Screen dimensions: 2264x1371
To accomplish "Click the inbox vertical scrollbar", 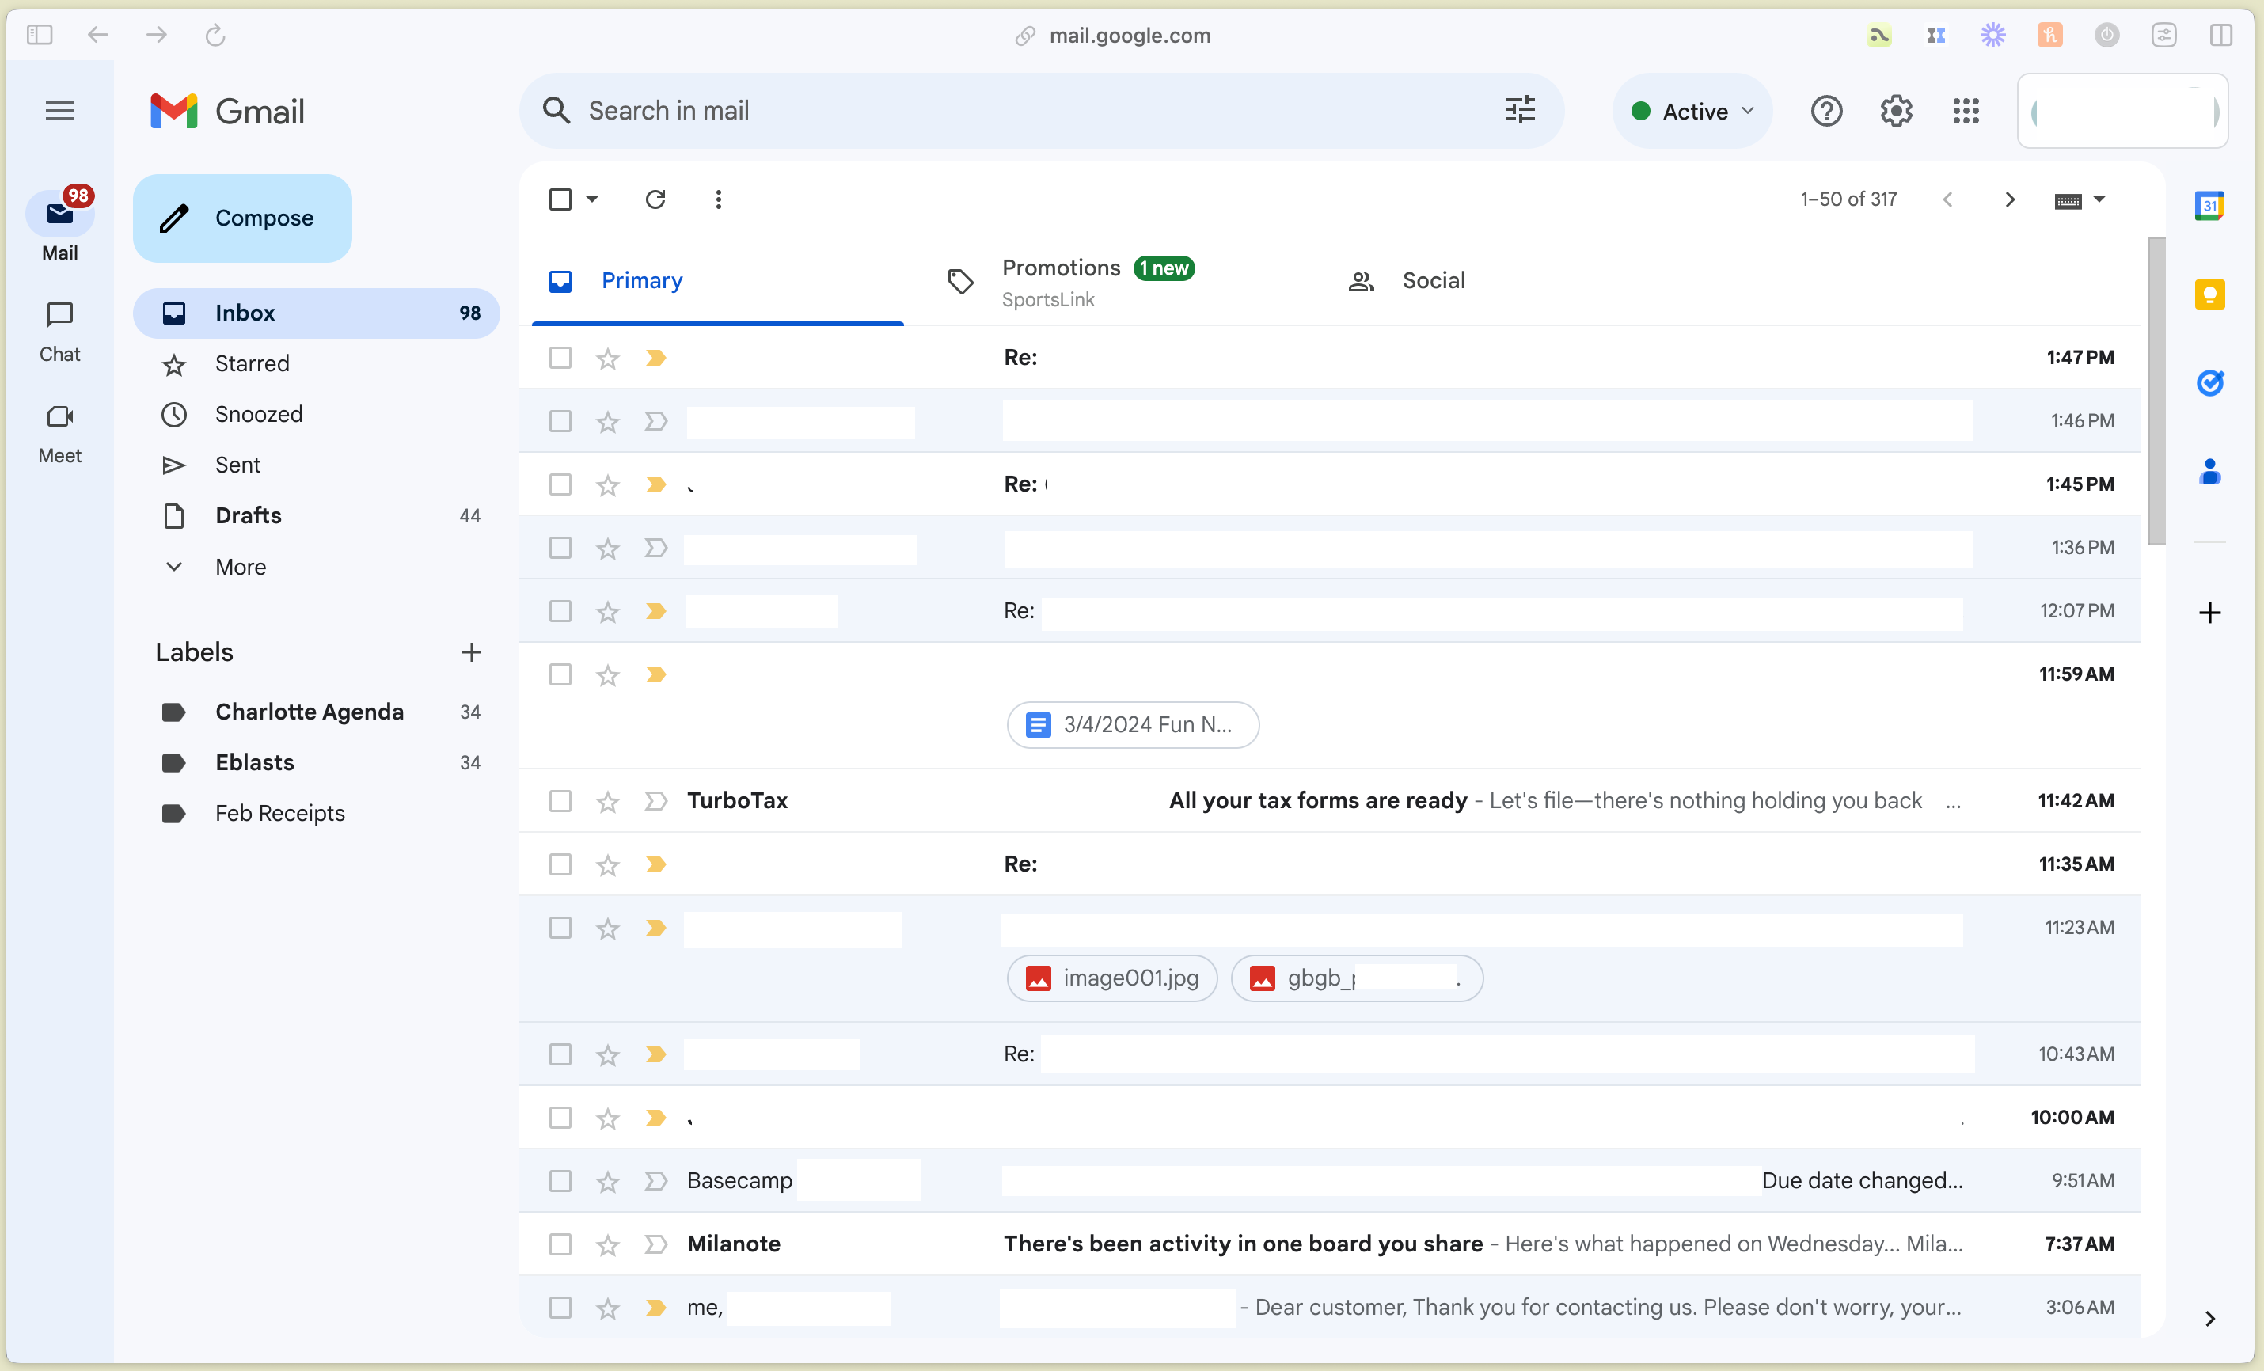I will pos(2156,390).
